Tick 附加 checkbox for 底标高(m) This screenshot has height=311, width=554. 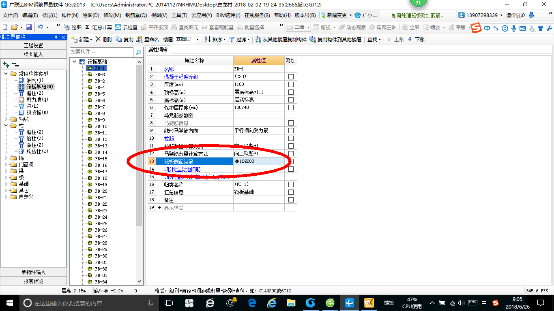tap(291, 100)
